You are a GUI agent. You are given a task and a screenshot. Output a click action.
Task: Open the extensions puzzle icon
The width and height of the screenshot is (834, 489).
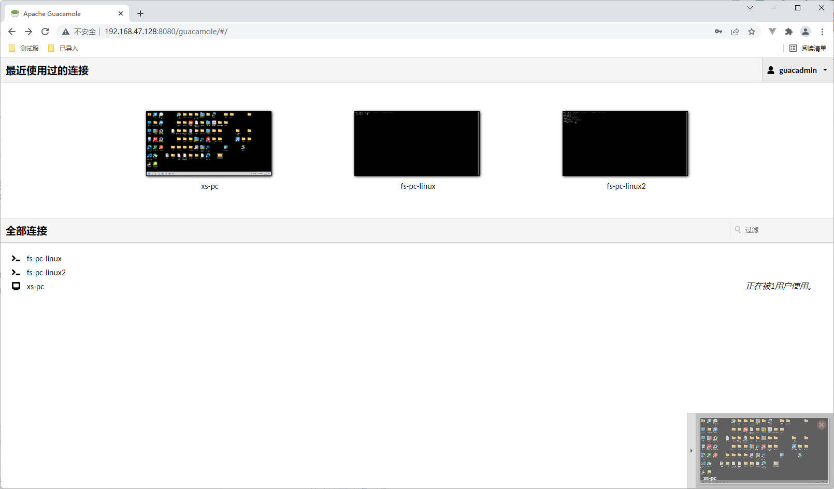[x=789, y=32]
